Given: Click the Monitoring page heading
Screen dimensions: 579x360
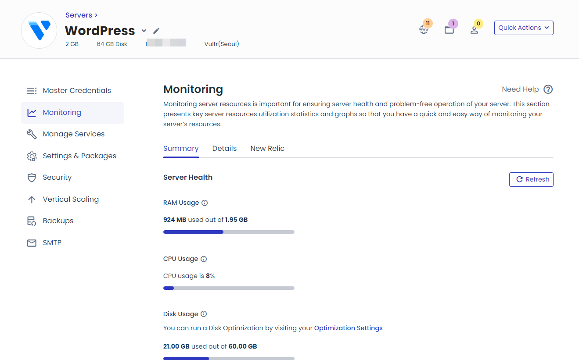Looking at the screenshot, I should [x=193, y=89].
